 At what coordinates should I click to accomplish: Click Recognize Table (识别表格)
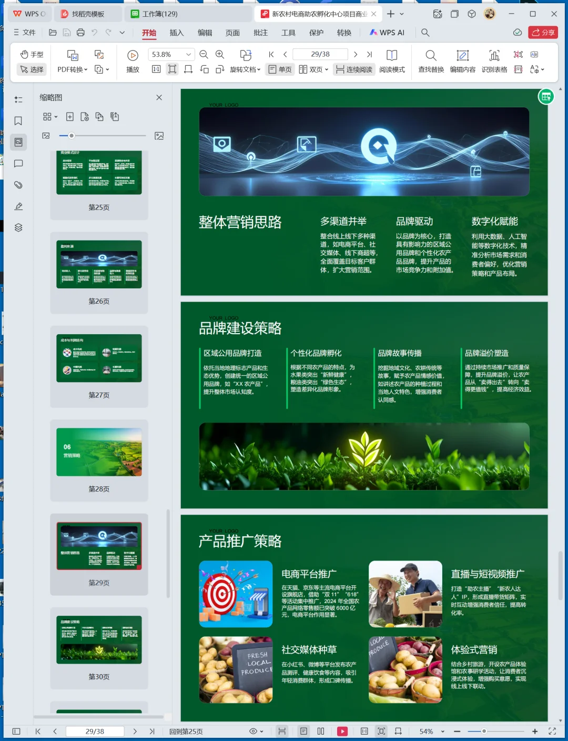[494, 62]
